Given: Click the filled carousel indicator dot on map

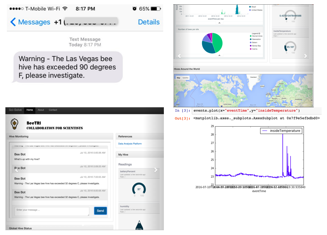Looking at the screenshot, I should pyautogui.click(x=241, y=100).
